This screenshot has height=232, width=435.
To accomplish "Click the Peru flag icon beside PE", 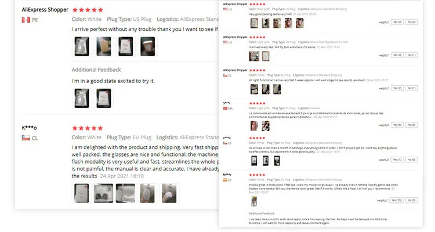I will [x=26, y=20].
